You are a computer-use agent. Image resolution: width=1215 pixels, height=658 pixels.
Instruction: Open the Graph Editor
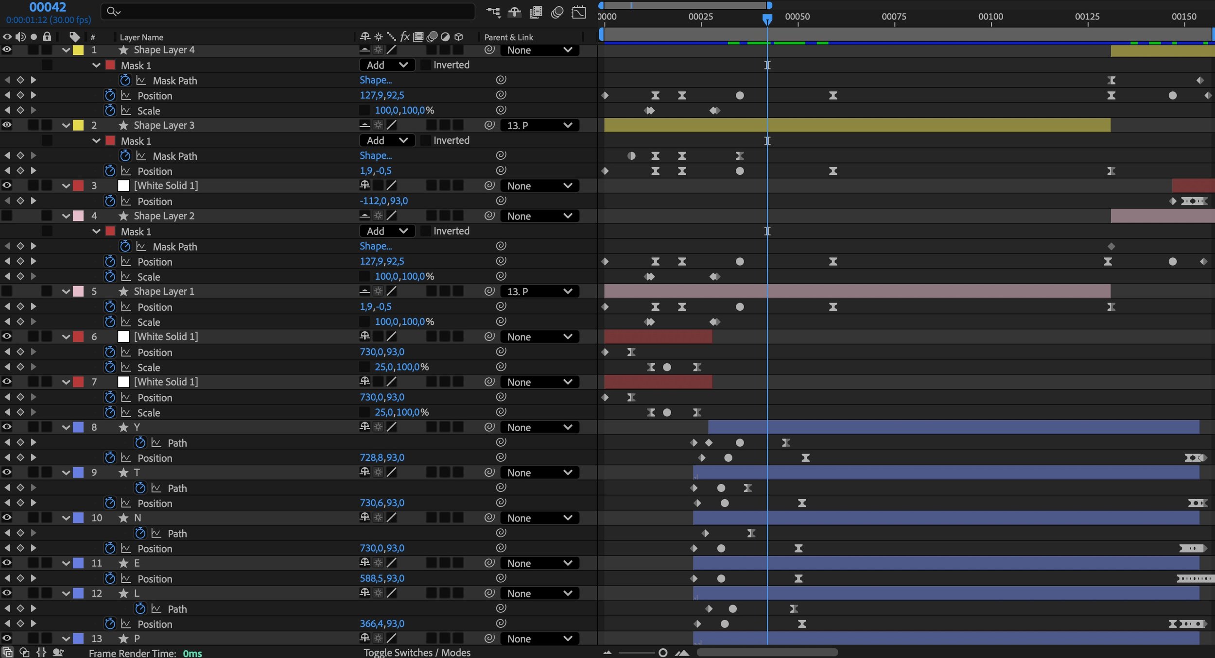click(578, 12)
